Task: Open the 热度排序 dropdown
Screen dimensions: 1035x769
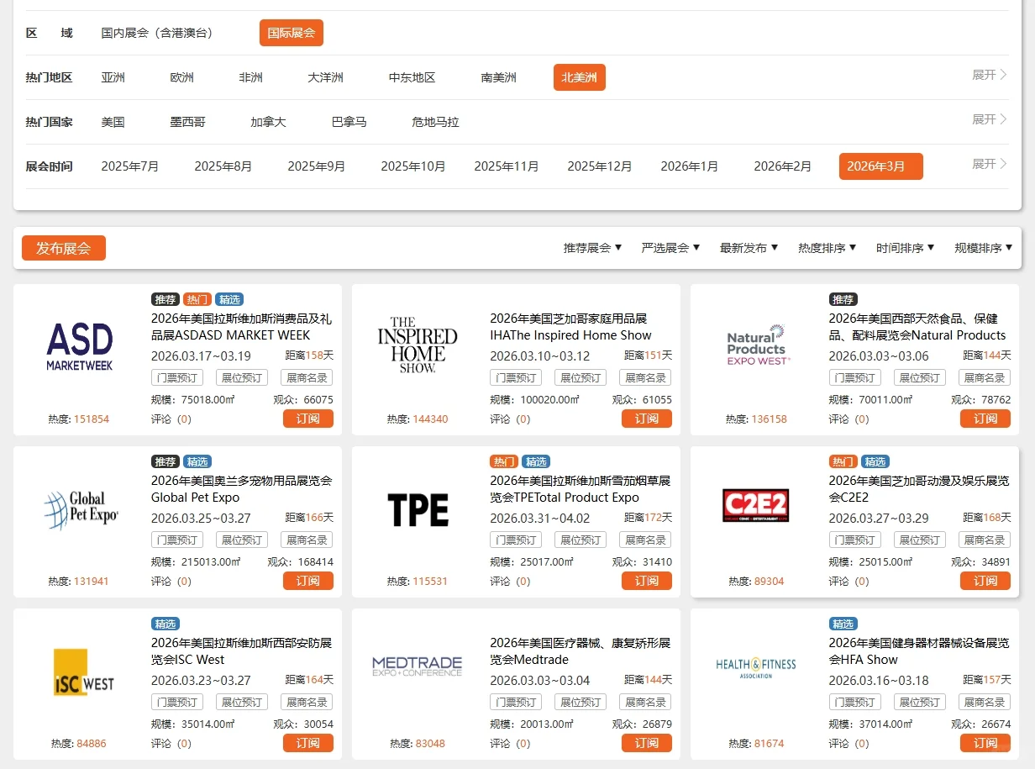Action: tap(827, 248)
